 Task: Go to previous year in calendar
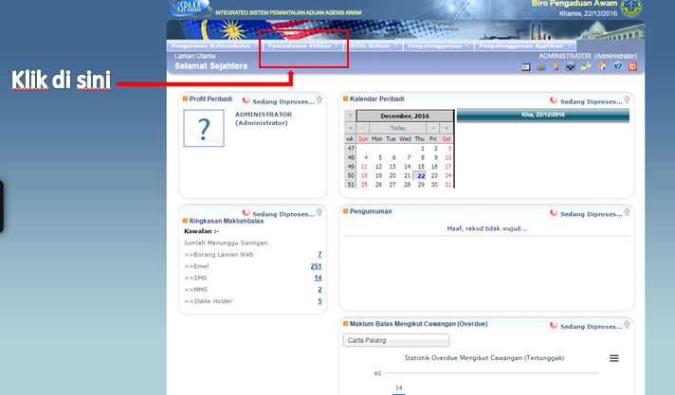(x=351, y=128)
